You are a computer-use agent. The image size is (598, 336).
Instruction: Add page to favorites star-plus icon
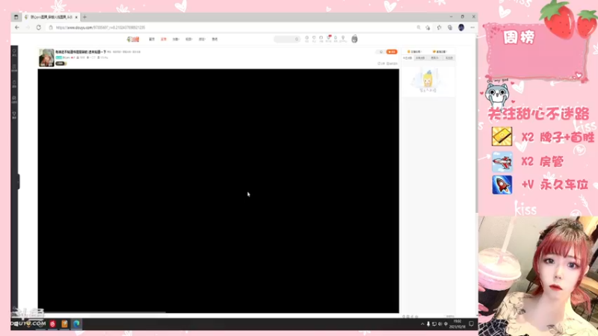(428, 28)
